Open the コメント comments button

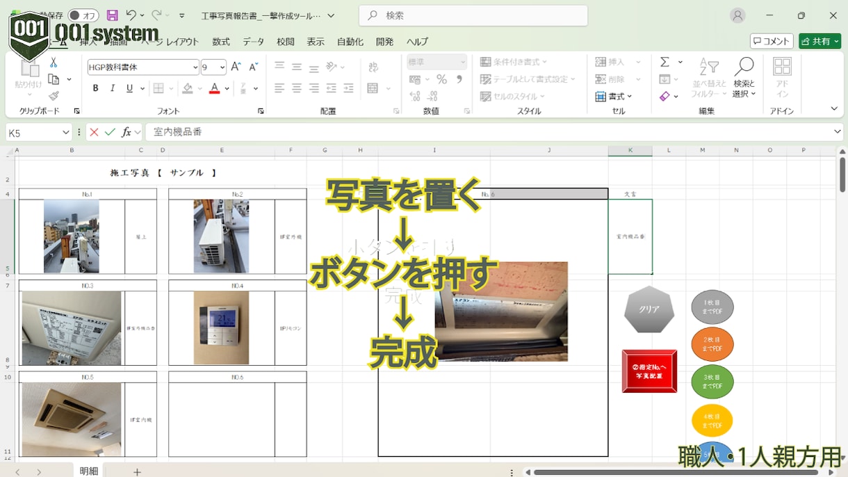pyautogui.click(x=772, y=41)
